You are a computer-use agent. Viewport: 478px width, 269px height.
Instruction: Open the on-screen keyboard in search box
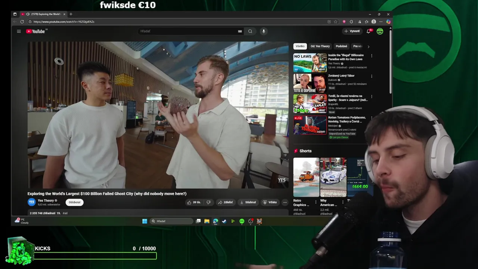pos(240,31)
